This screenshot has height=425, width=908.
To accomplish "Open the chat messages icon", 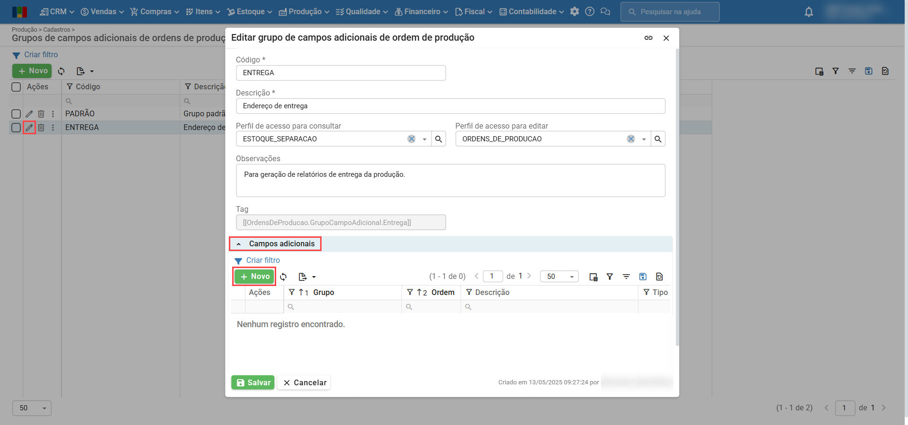I will pos(605,11).
